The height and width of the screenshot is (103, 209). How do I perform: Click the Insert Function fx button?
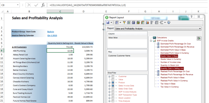click(43, 5)
